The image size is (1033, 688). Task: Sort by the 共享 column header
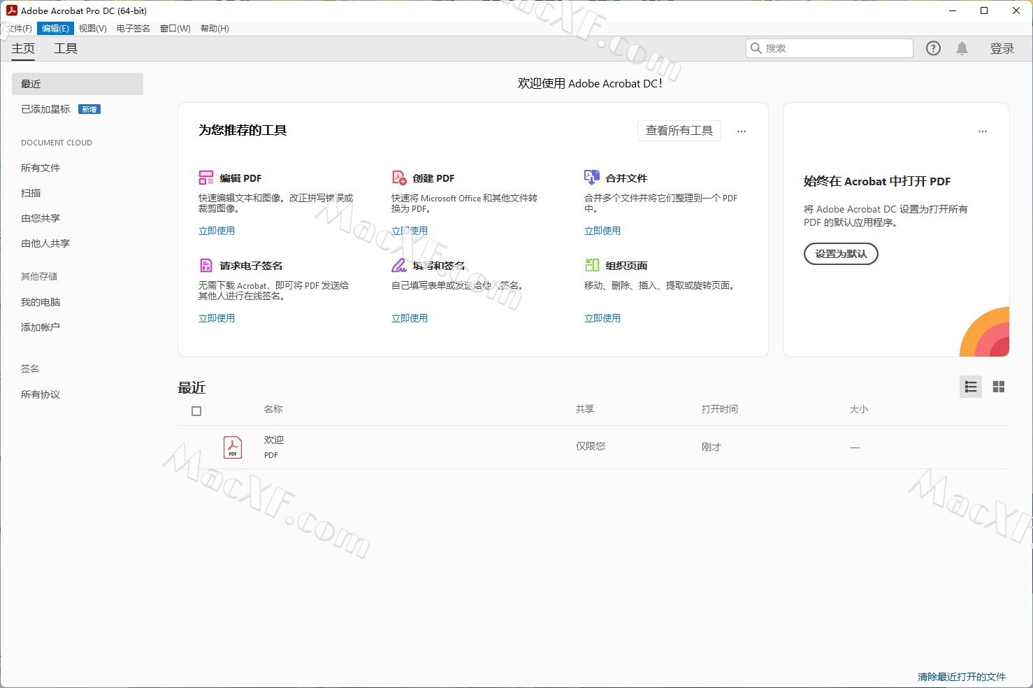(585, 409)
